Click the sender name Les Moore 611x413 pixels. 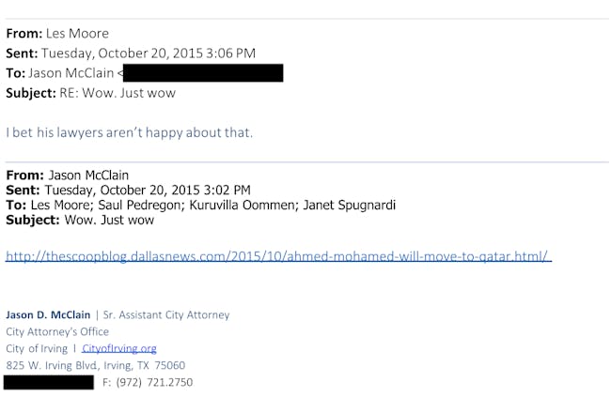(x=77, y=34)
